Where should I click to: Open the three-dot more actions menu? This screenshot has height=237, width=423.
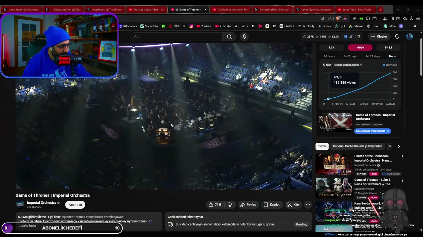pyautogui.click(x=308, y=205)
